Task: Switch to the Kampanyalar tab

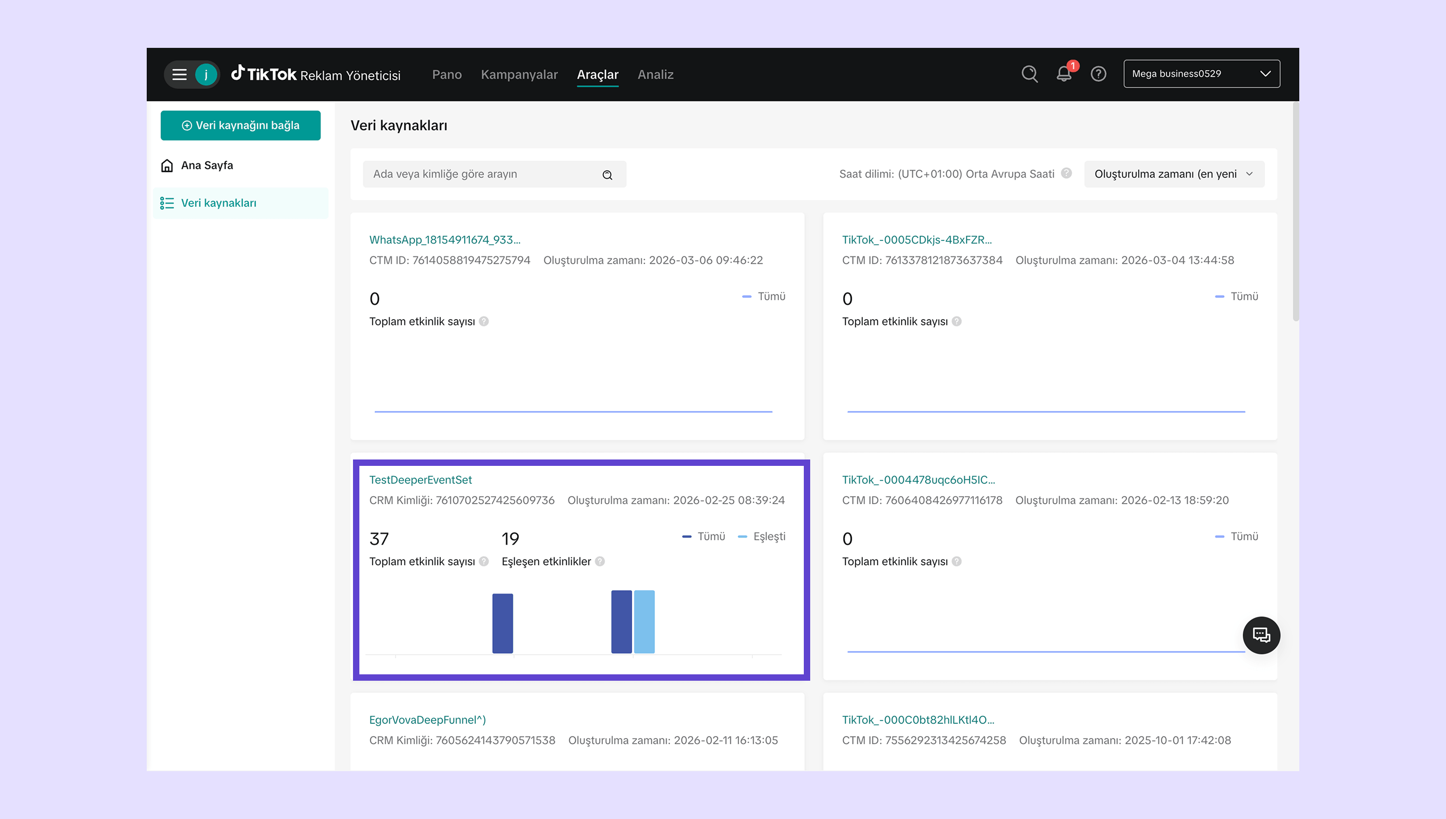Action: 519,74
